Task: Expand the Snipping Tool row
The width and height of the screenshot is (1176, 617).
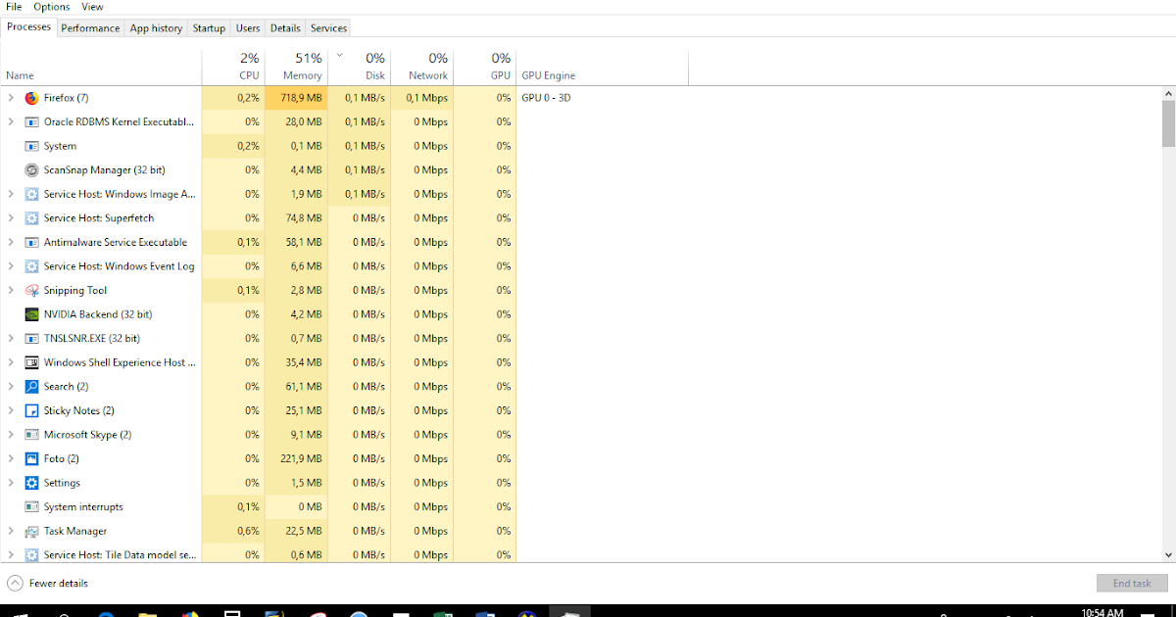Action: [11, 291]
